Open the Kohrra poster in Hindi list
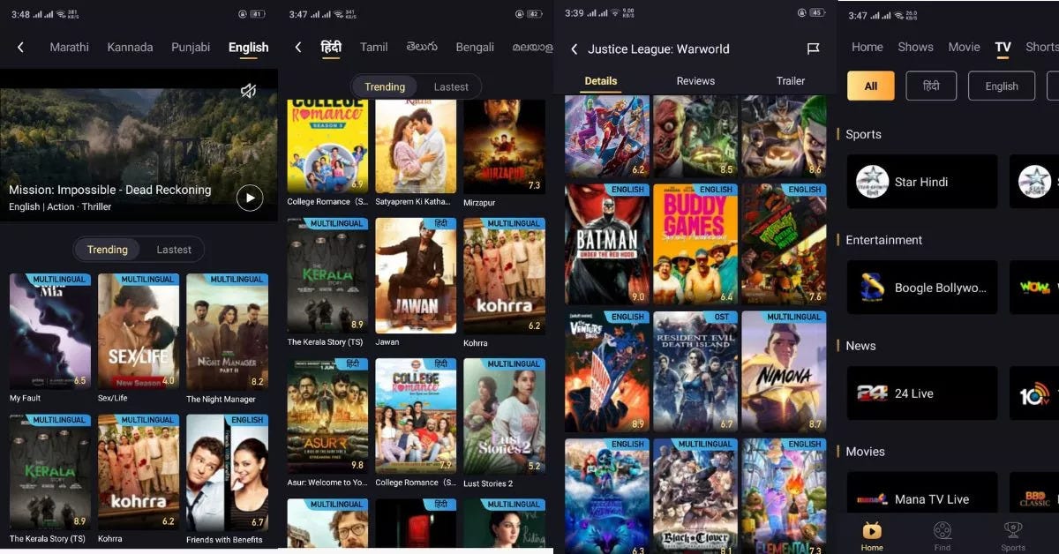Viewport: 1059px width, 554px height. pos(504,276)
